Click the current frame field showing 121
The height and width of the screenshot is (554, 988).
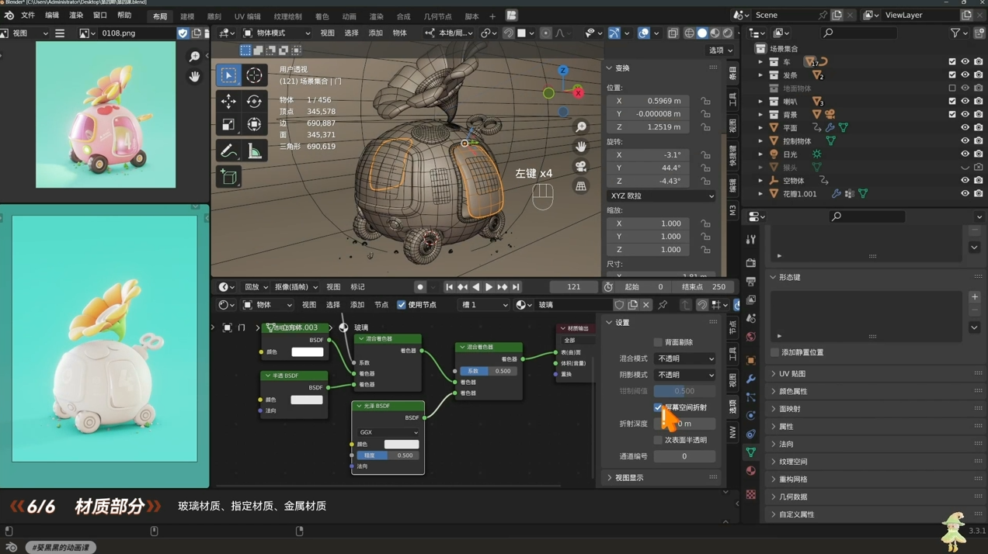[574, 287]
